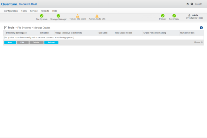Click the Primary node status icon
Viewport: 207px width, 138px height.
(x=163, y=16)
